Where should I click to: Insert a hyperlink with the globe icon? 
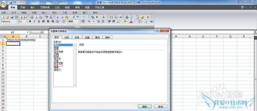(93, 17)
